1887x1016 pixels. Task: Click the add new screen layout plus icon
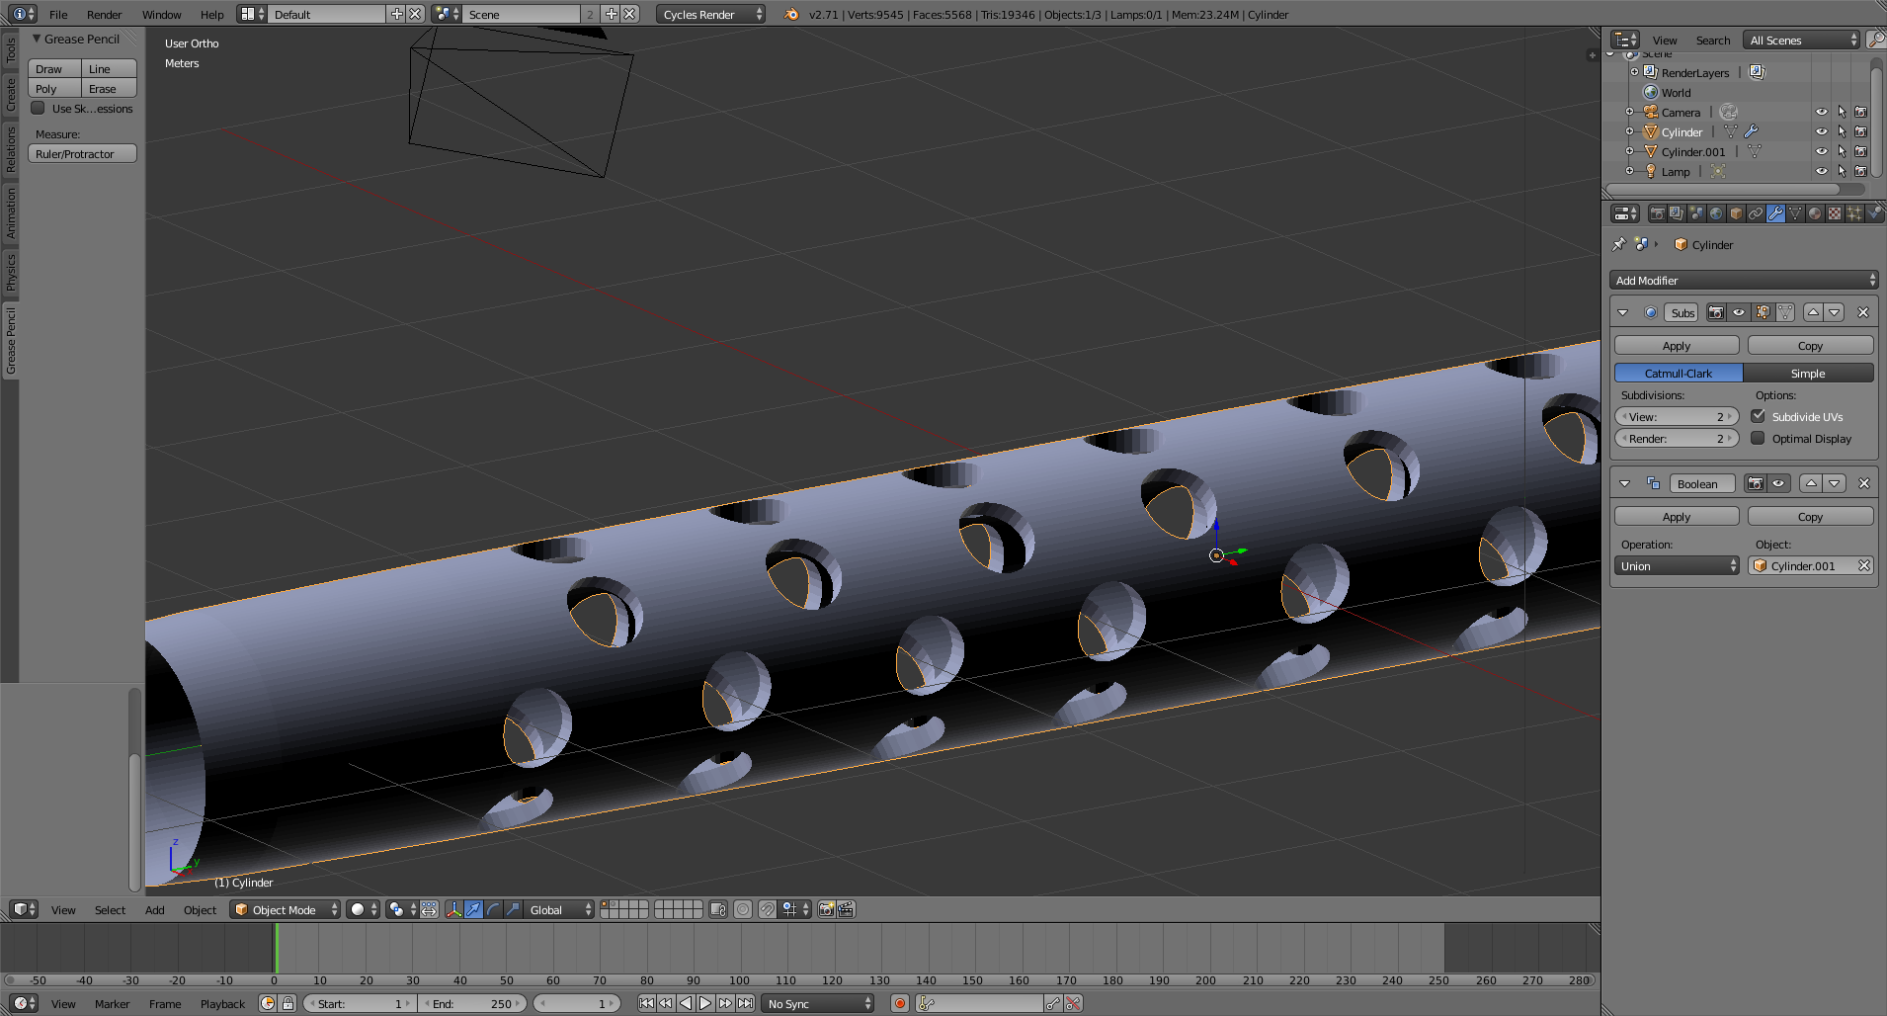click(x=397, y=14)
